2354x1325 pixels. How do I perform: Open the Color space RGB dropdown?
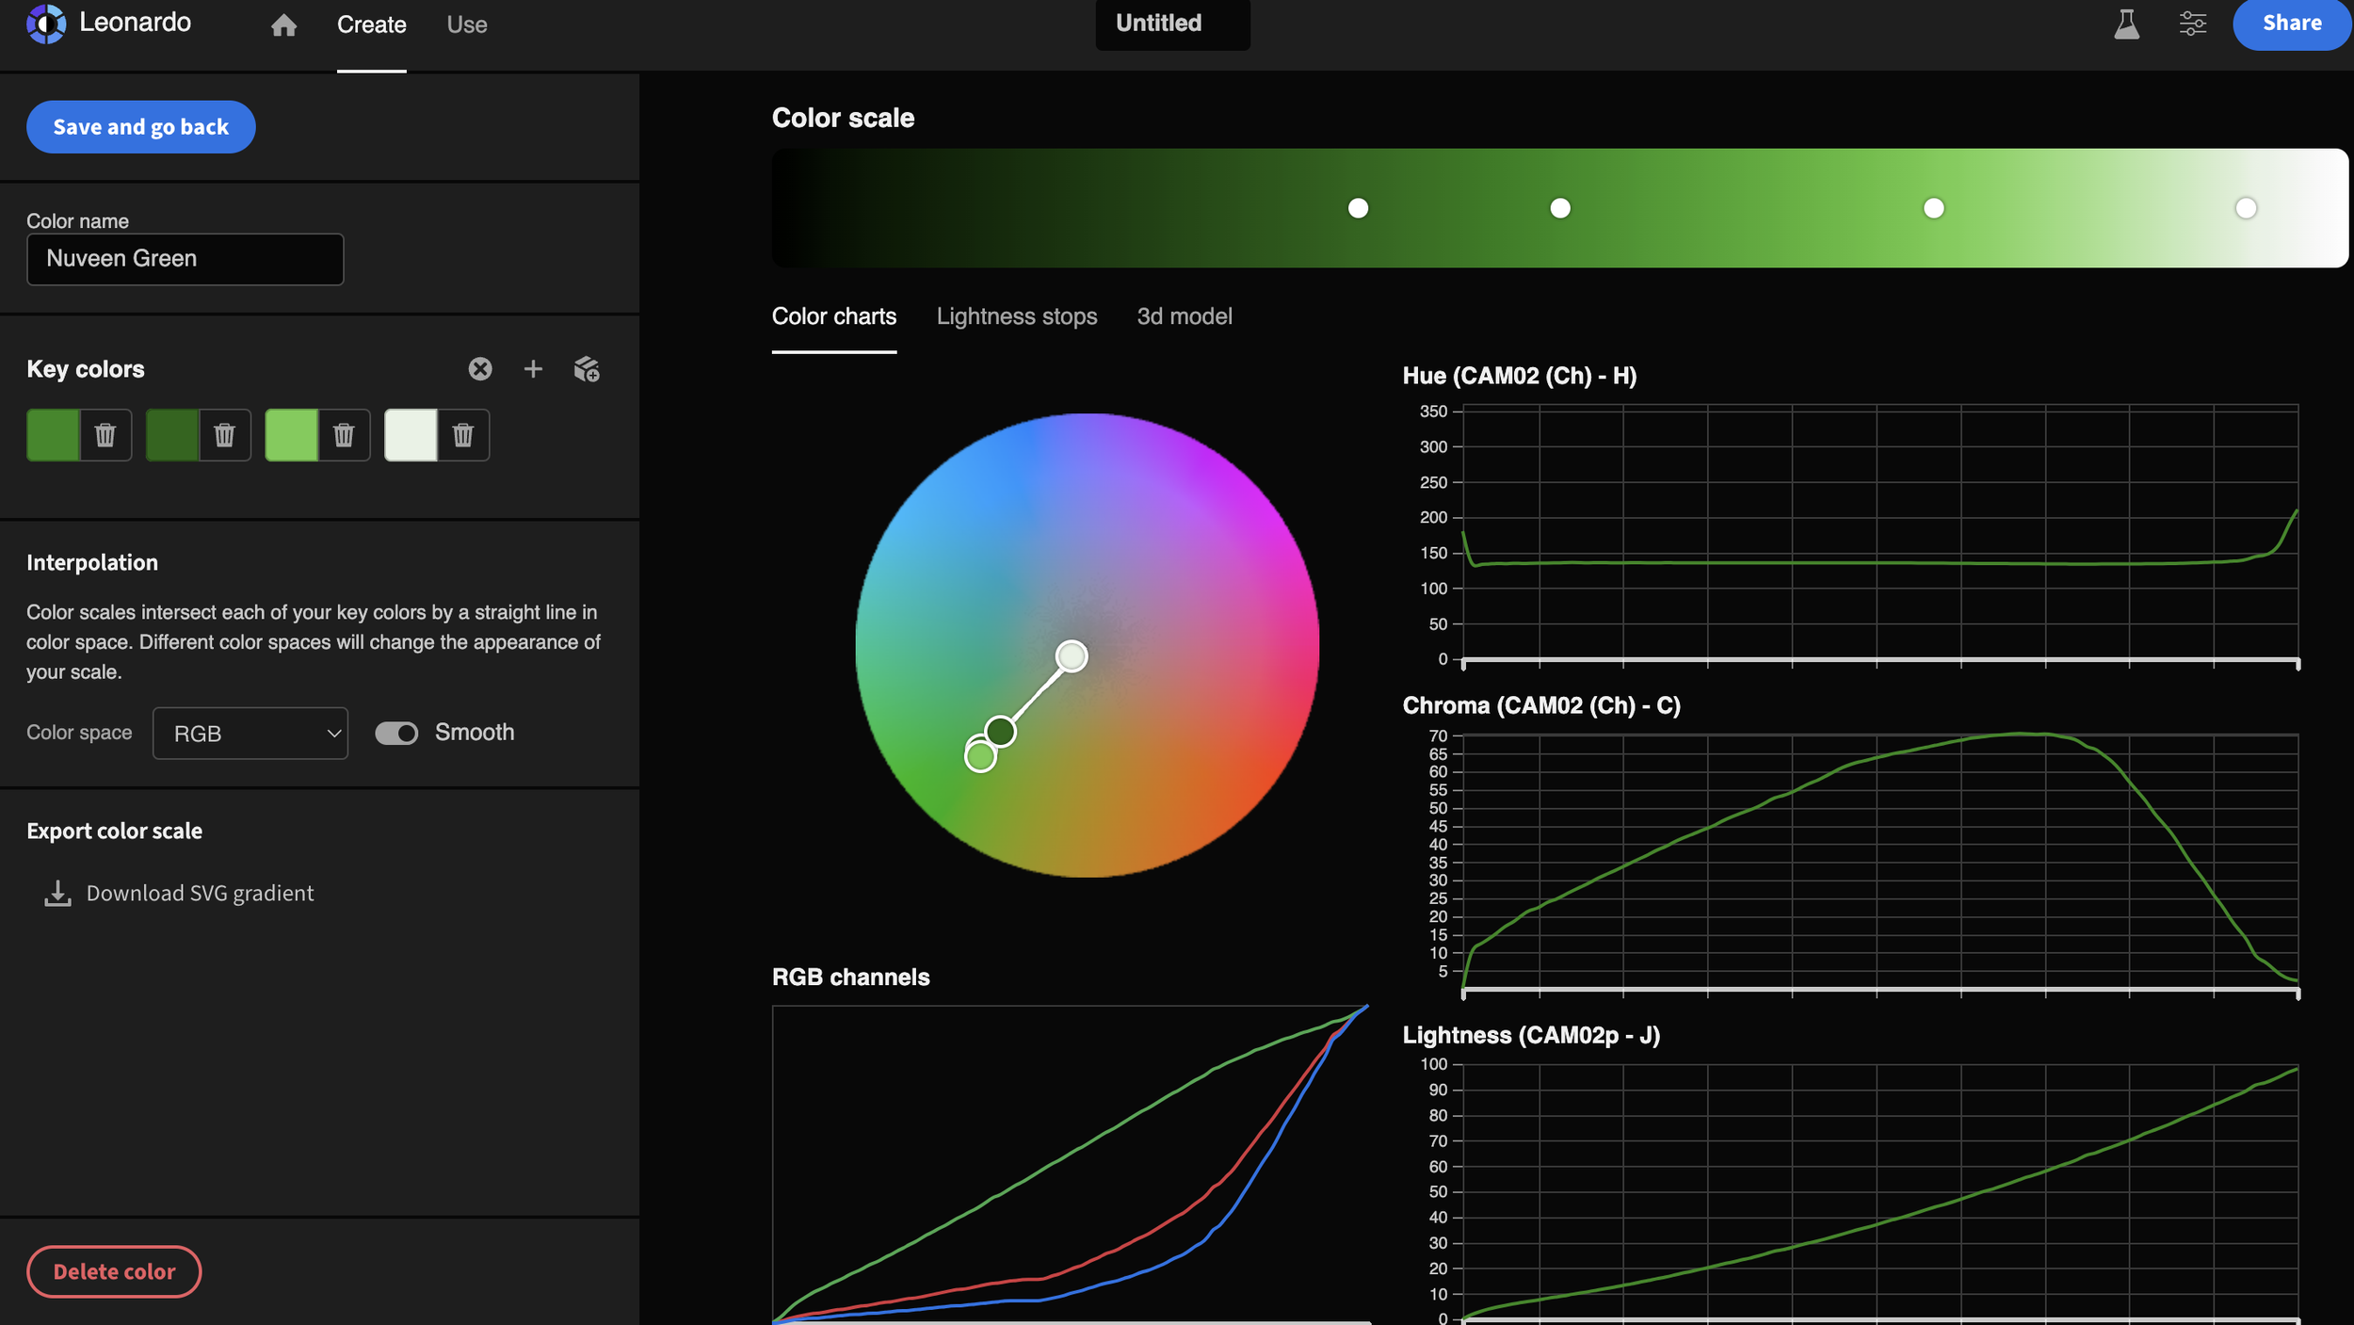(250, 734)
